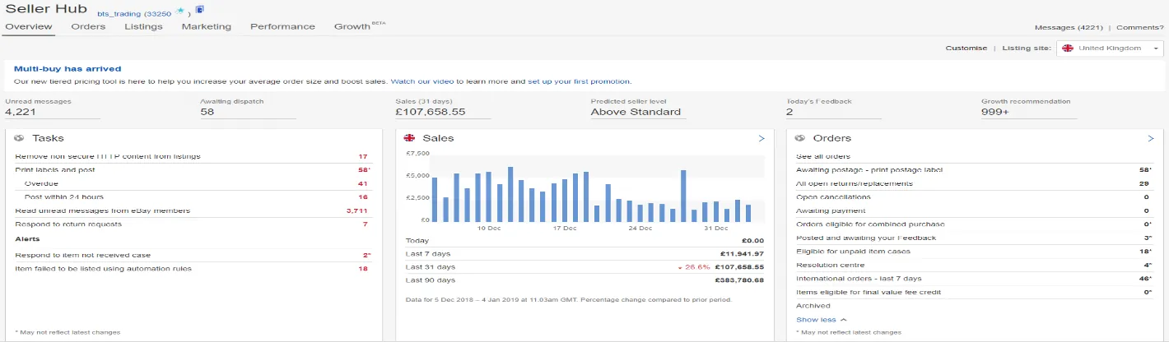The height and width of the screenshot is (342, 1169).
Task: Click the 10 Dec label on sales chart
Action: click(x=489, y=228)
